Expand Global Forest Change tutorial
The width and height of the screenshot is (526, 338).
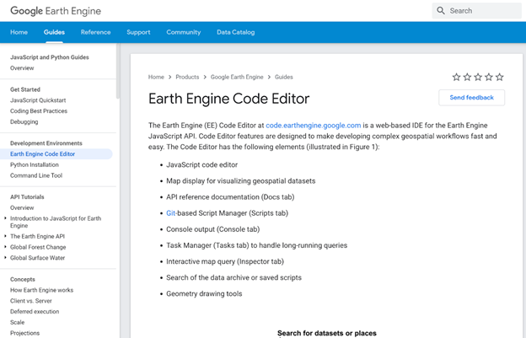[5, 247]
